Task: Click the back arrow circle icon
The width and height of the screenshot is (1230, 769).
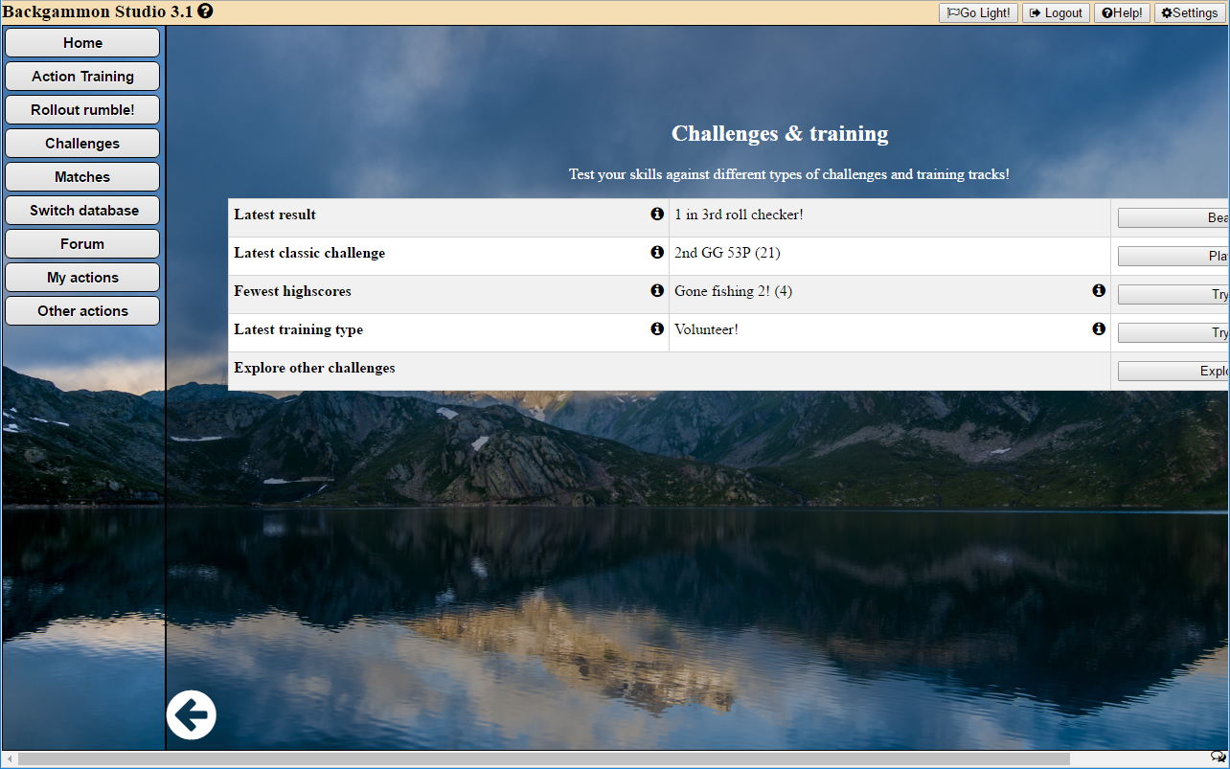Action: [x=192, y=714]
